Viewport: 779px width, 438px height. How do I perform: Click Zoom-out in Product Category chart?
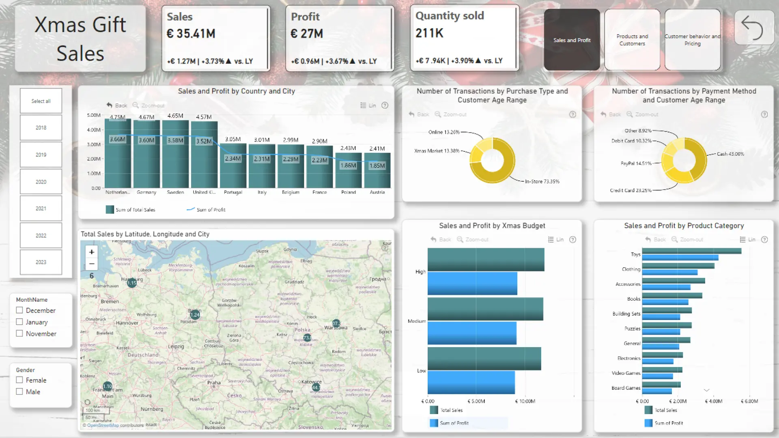click(x=687, y=239)
